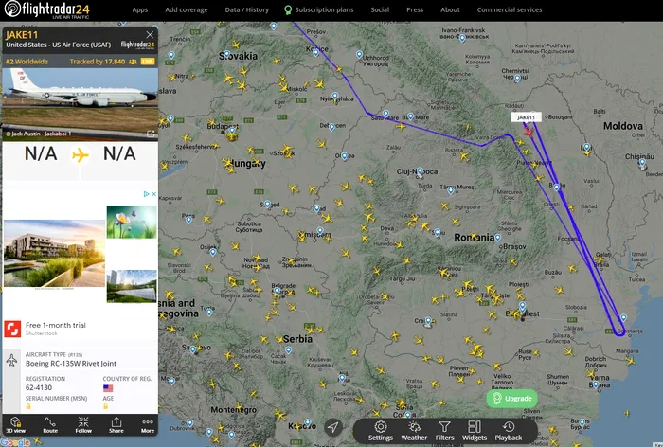Show the Route of flight JAKE11

pos(50,424)
